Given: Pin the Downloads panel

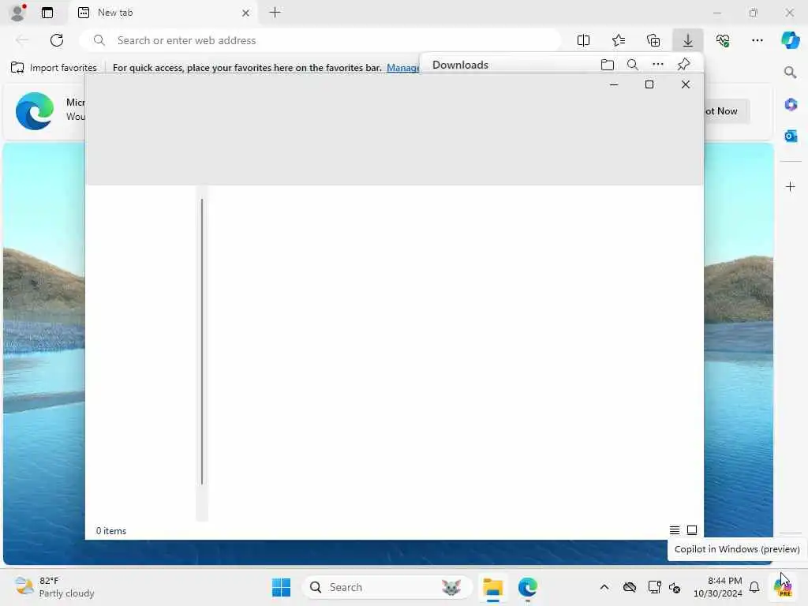Looking at the screenshot, I should (684, 65).
